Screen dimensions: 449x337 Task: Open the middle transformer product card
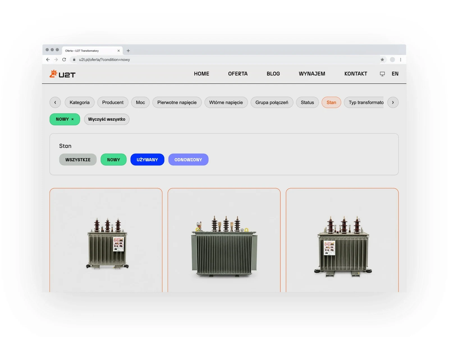point(224,240)
